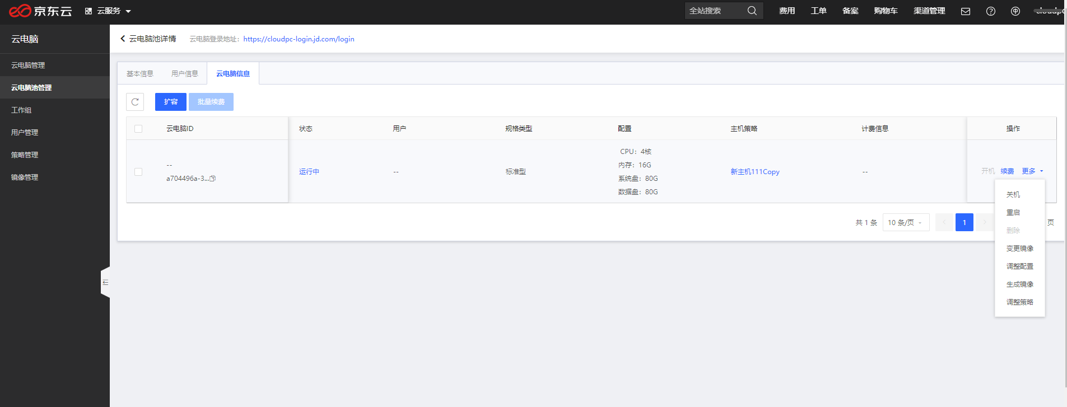Choose 关机 shutdown from the menu
The height and width of the screenshot is (407, 1067).
[1019, 195]
